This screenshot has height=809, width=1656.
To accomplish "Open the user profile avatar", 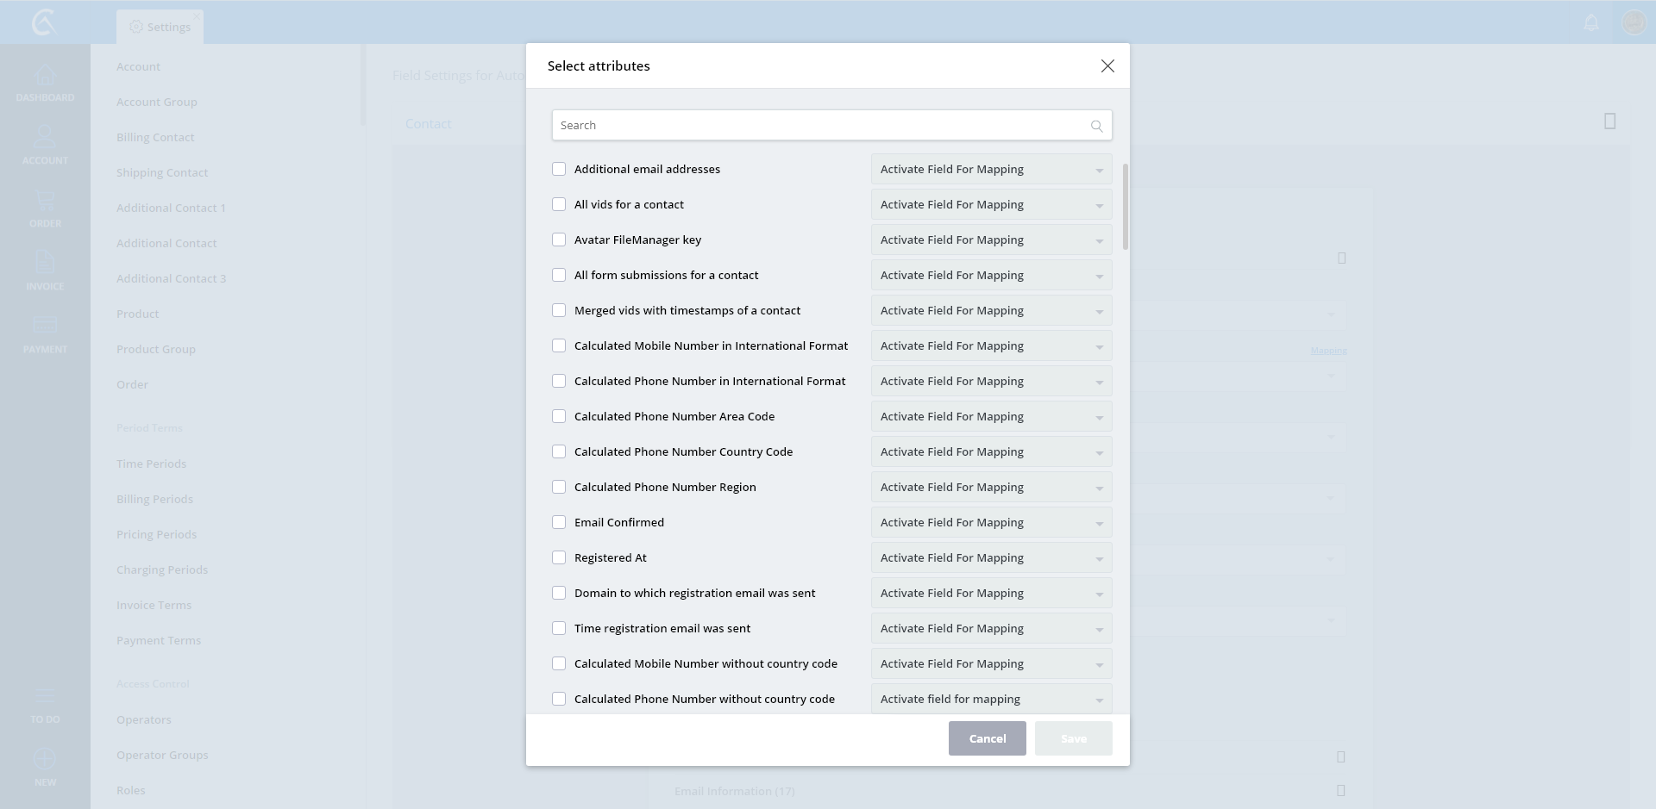I will coord(1634,22).
